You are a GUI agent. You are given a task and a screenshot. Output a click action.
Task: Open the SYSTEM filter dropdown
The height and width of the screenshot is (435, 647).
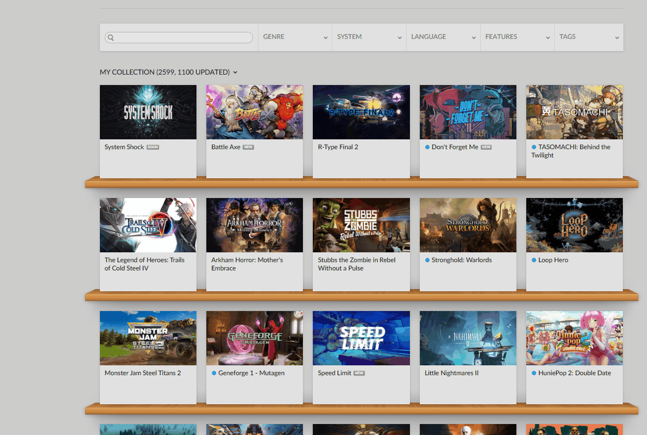(x=369, y=37)
